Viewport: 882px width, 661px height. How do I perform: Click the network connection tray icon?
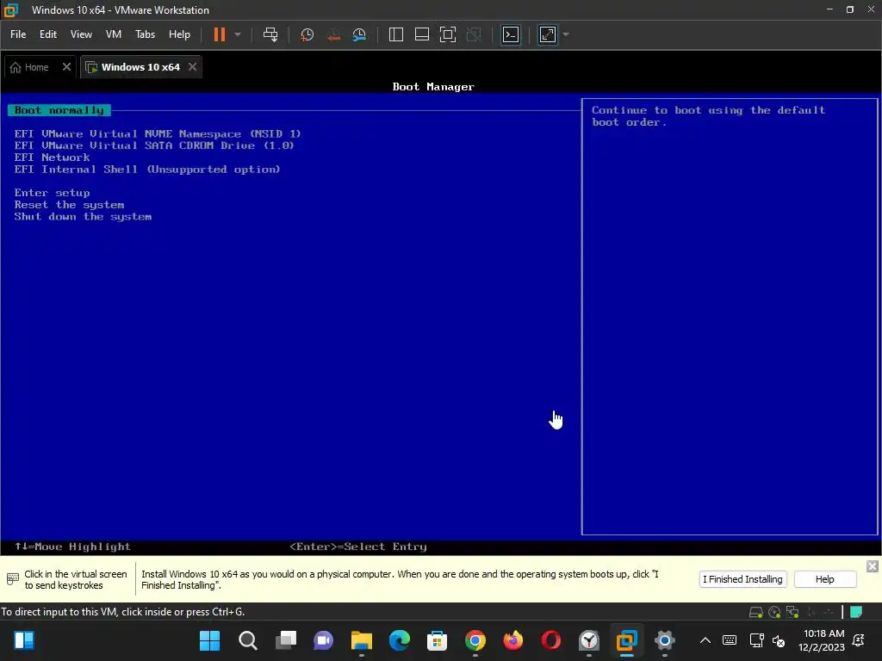(756, 640)
